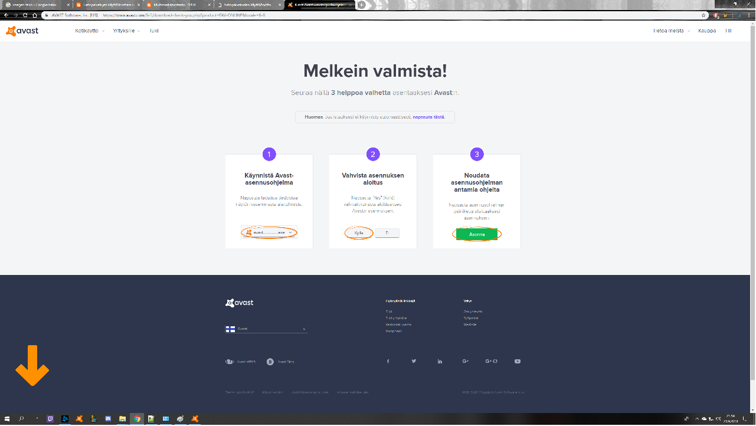The height and width of the screenshot is (426, 756).
Task: Open the Avast community link in the footer
Action: 241,362
